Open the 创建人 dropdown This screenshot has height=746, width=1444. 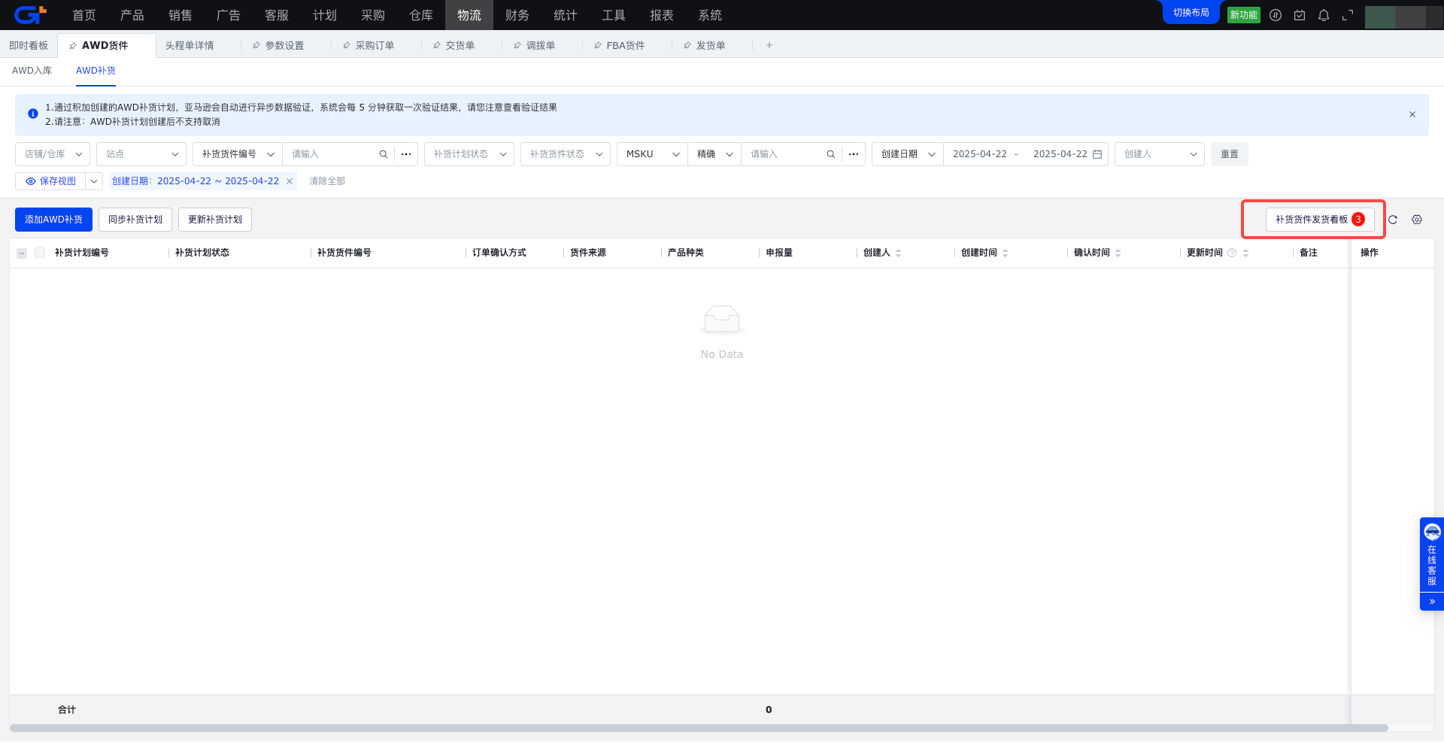pyautogui.click(x=1160, y=154)
